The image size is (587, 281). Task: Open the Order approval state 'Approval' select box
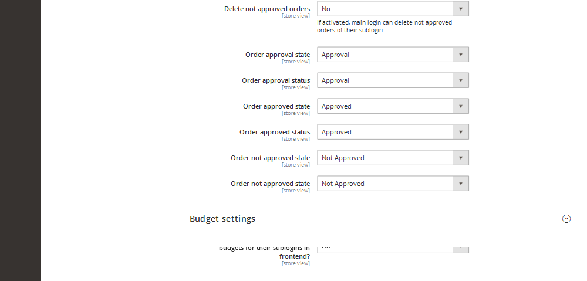click(x=393, y=55)
